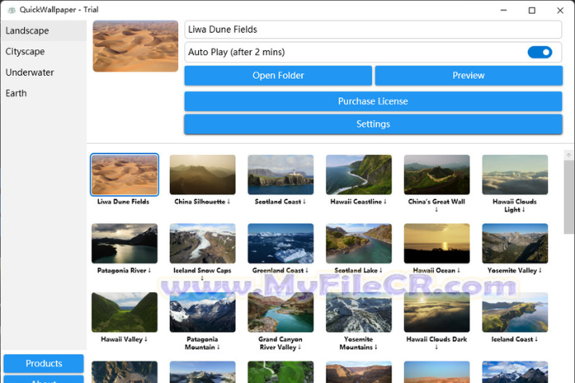The image size is (575, 383).
Task: Click the Hawaii Coastline label text
Action: tap(359, 202)
